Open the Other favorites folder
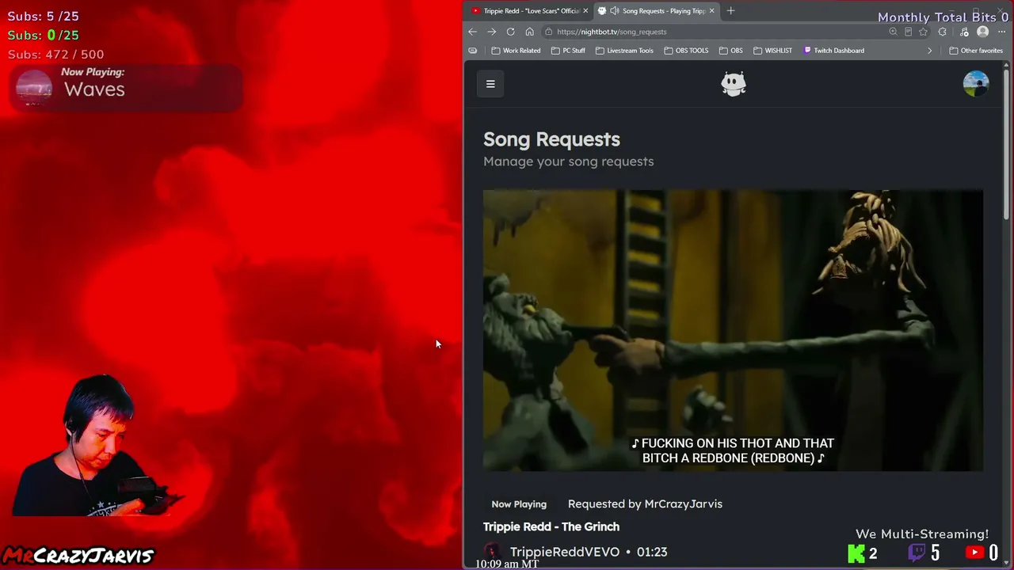Image resolution: width=1014 pixels, height=570 pixels. [x=976, y=51]
